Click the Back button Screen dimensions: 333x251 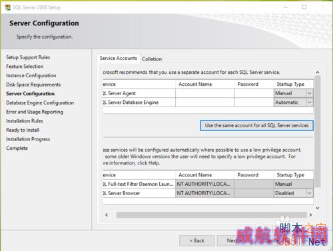[x=196, y=240]
